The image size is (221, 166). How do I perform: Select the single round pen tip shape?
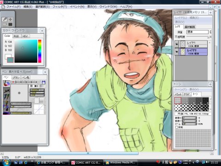coord(32,86)
